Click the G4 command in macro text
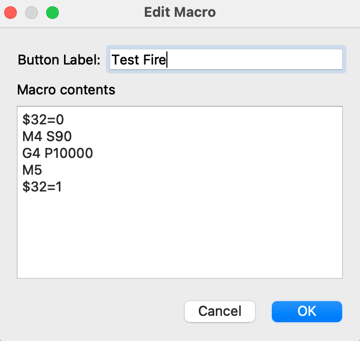Viewport: 360px width, 341px height. tap(31, 153)
